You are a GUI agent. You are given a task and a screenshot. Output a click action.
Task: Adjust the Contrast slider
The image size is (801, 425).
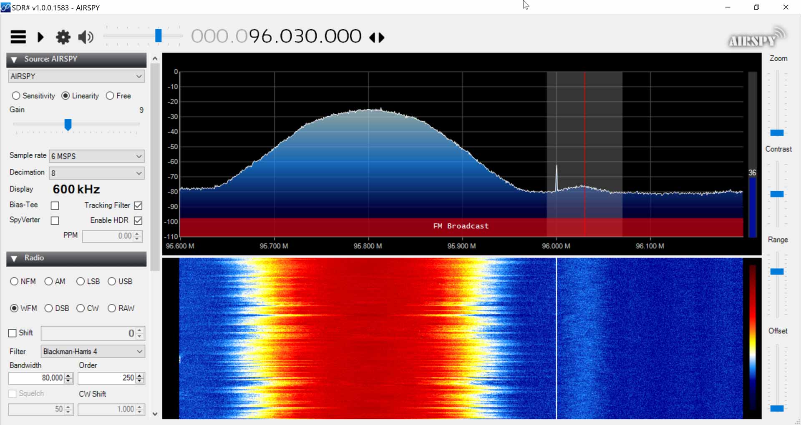pyautogui.click(x=778, y=194)
